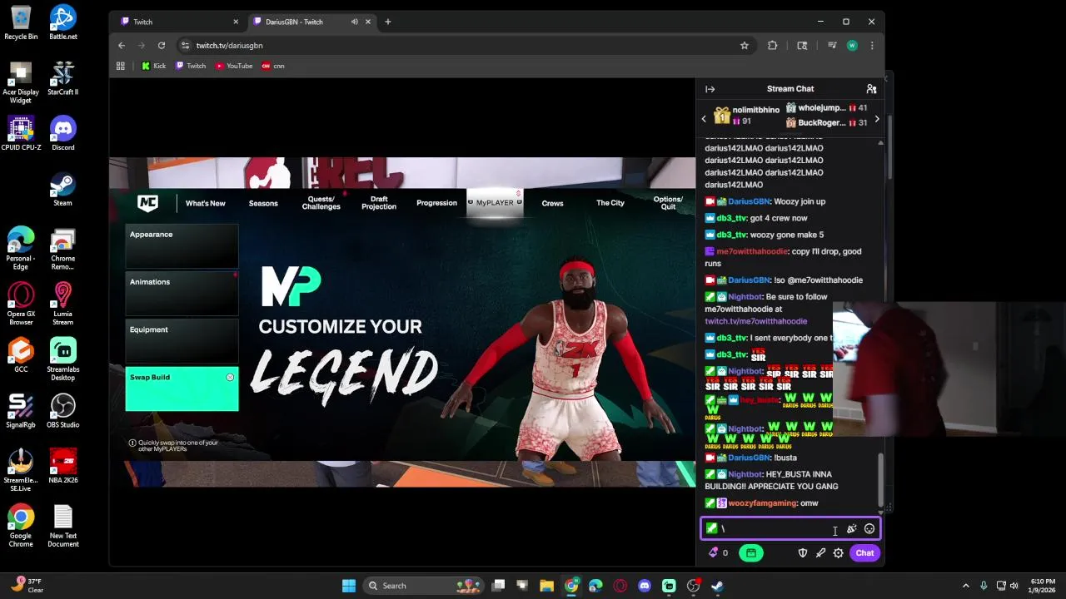Viewport: 1066px width, 599px height.
Task: Click the taskbar Search box
Action: [424, 586]
